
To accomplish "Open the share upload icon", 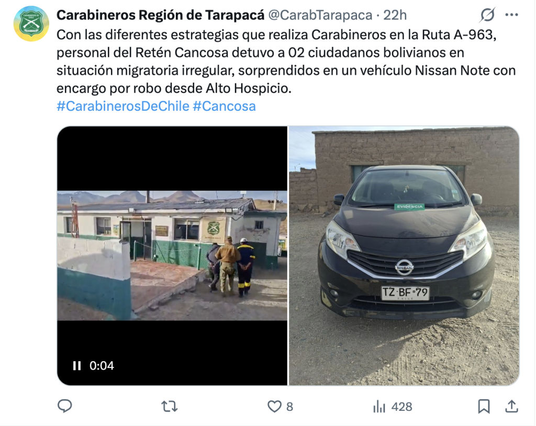I will tap(511, 406).
